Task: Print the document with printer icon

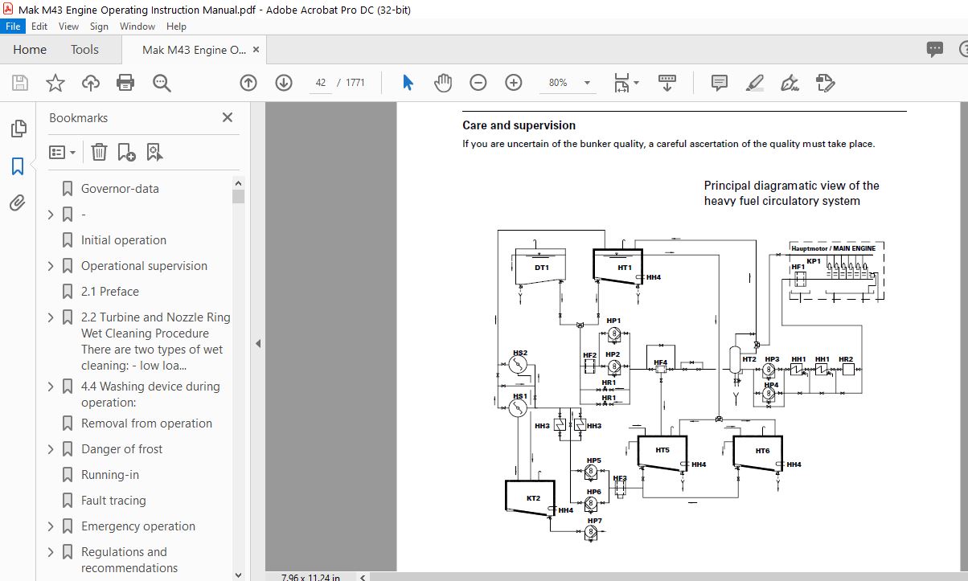Action: point(125,83)
